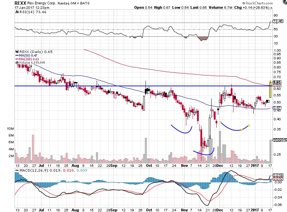Click the left yellow handle of the selected blue arc
The width and height of the screenshot is (287, 212).
click(220, 122)
